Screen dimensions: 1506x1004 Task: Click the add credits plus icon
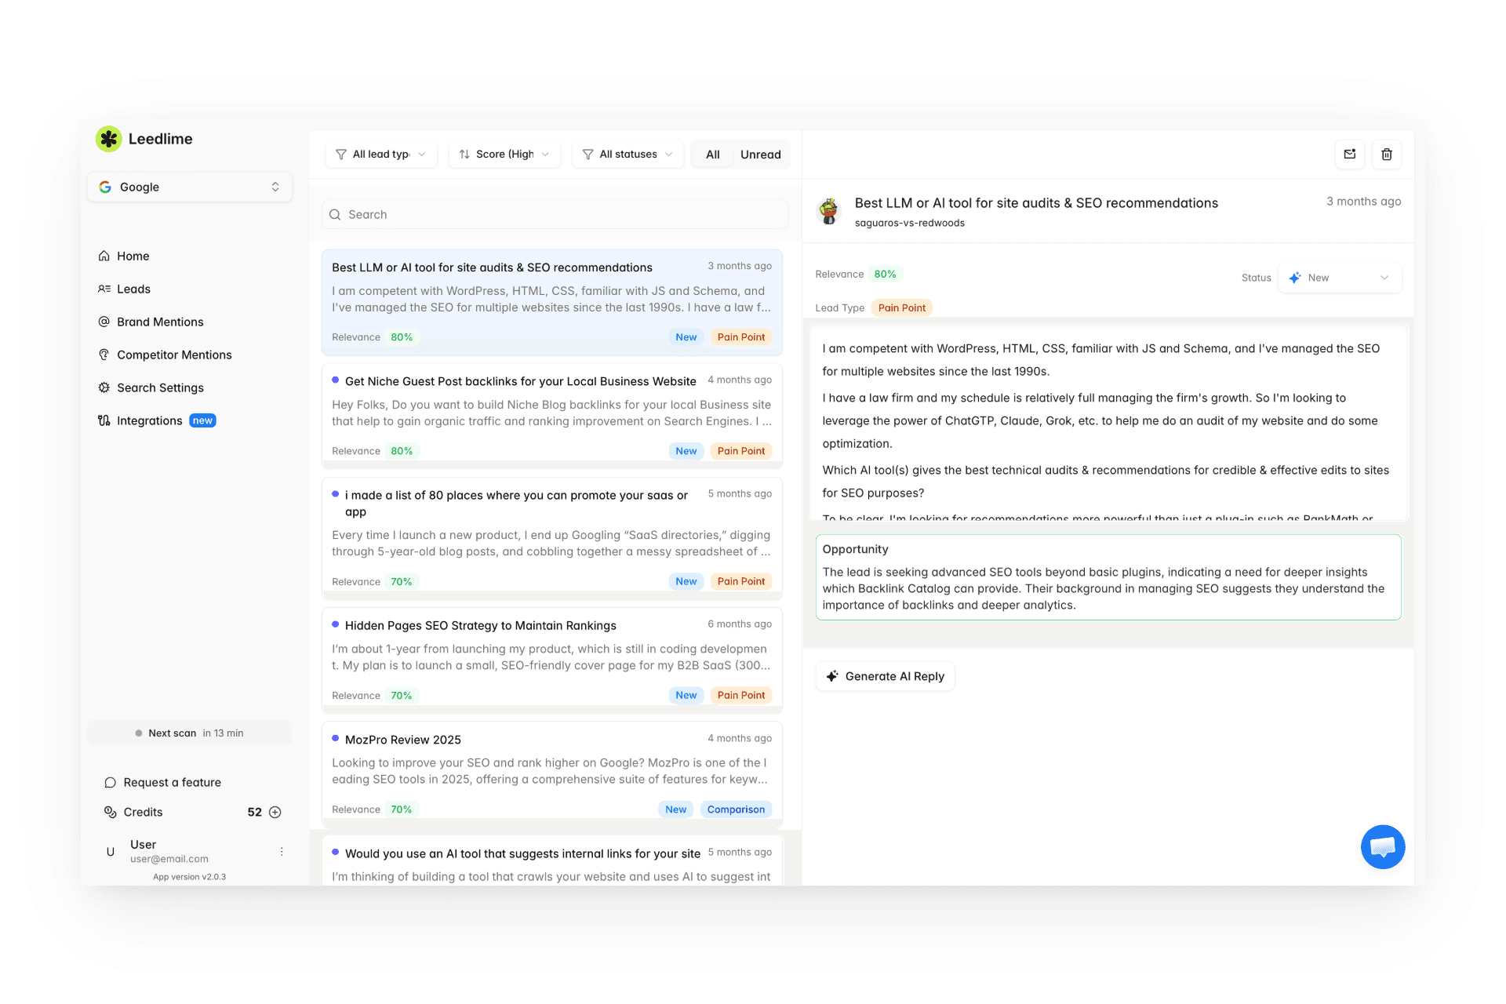pyautogui.click(x=275, y=812)
